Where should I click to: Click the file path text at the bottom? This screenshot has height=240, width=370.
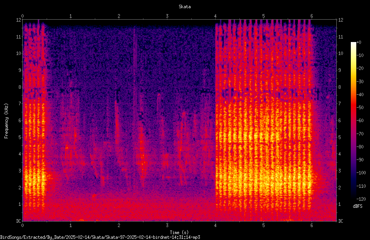100,237
